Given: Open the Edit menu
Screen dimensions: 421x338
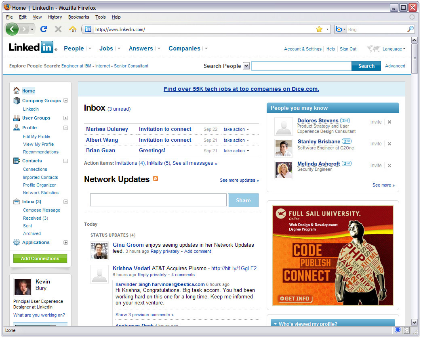Looking at the screenshot, I should tap(23, 17).
